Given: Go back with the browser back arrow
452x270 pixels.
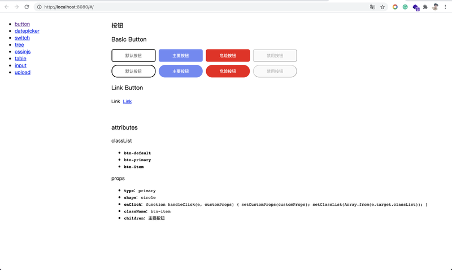Looking at the screenshot, I should (6, 7).
